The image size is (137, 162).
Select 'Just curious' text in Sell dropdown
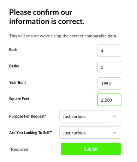[x=74, y=133]
